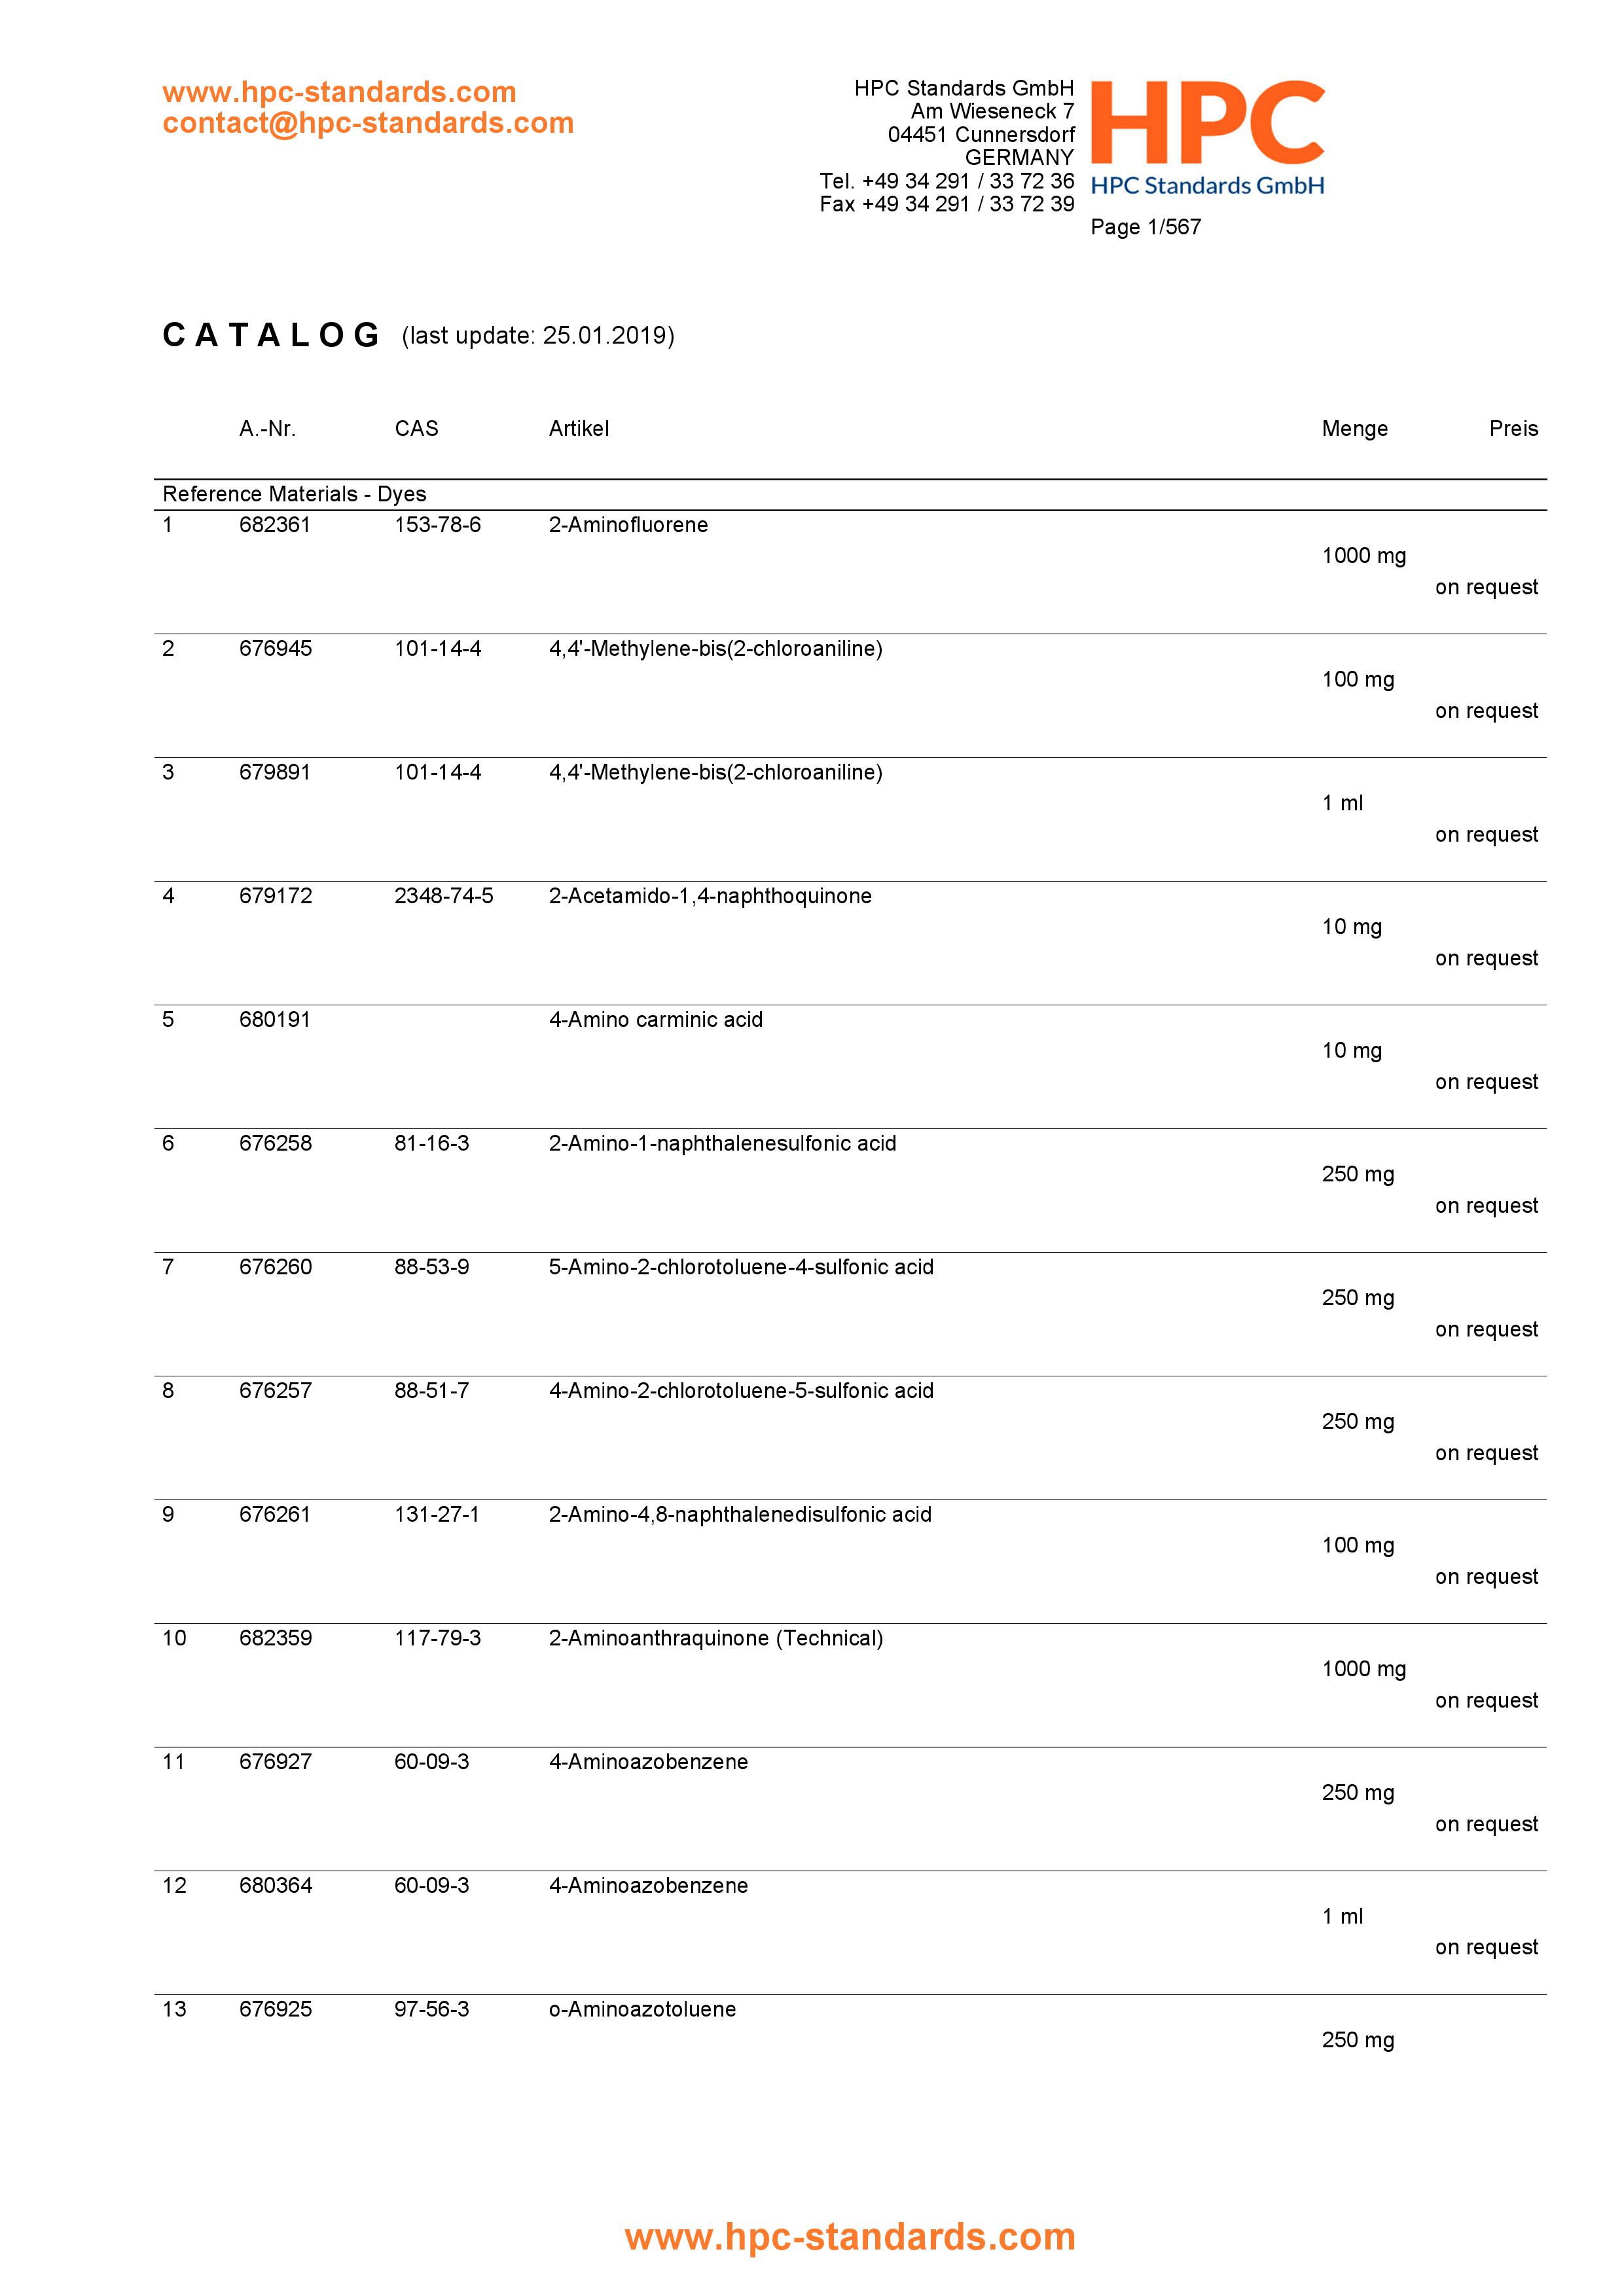Click the Menge column header
1624x2296 pixels.
pos(1354,429)
